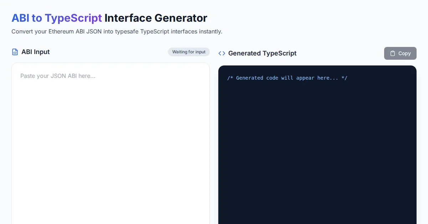This screenshot has width=428, height=224.
Task: Select the 'Generated TypeScript' section heading
Action: [262, 53]
